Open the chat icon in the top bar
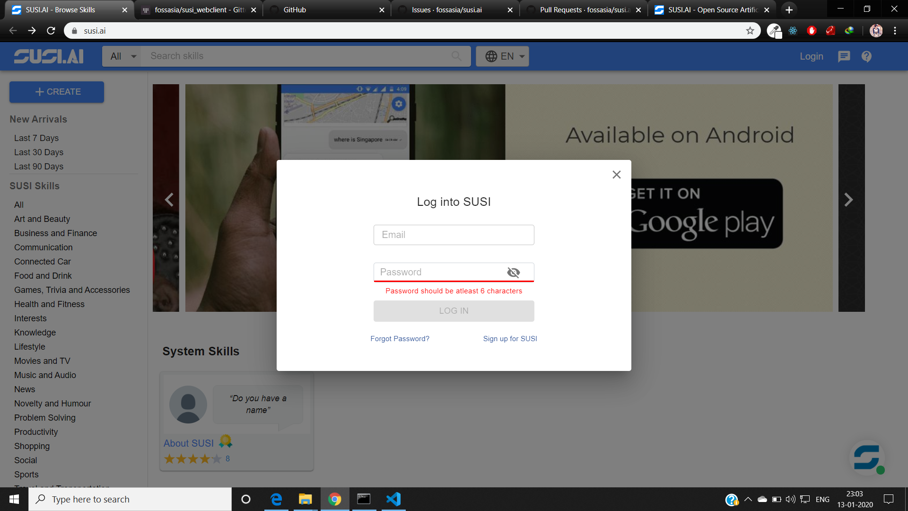This screenshot has width=908, height=511. click(844, 56)
